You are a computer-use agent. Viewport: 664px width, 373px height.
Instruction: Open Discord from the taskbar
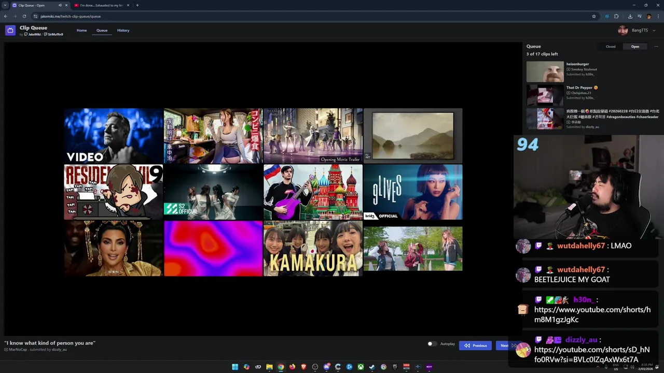[x=326, y=367]
